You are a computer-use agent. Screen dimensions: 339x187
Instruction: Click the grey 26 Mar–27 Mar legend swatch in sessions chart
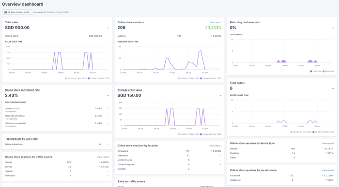click(179, 78)
